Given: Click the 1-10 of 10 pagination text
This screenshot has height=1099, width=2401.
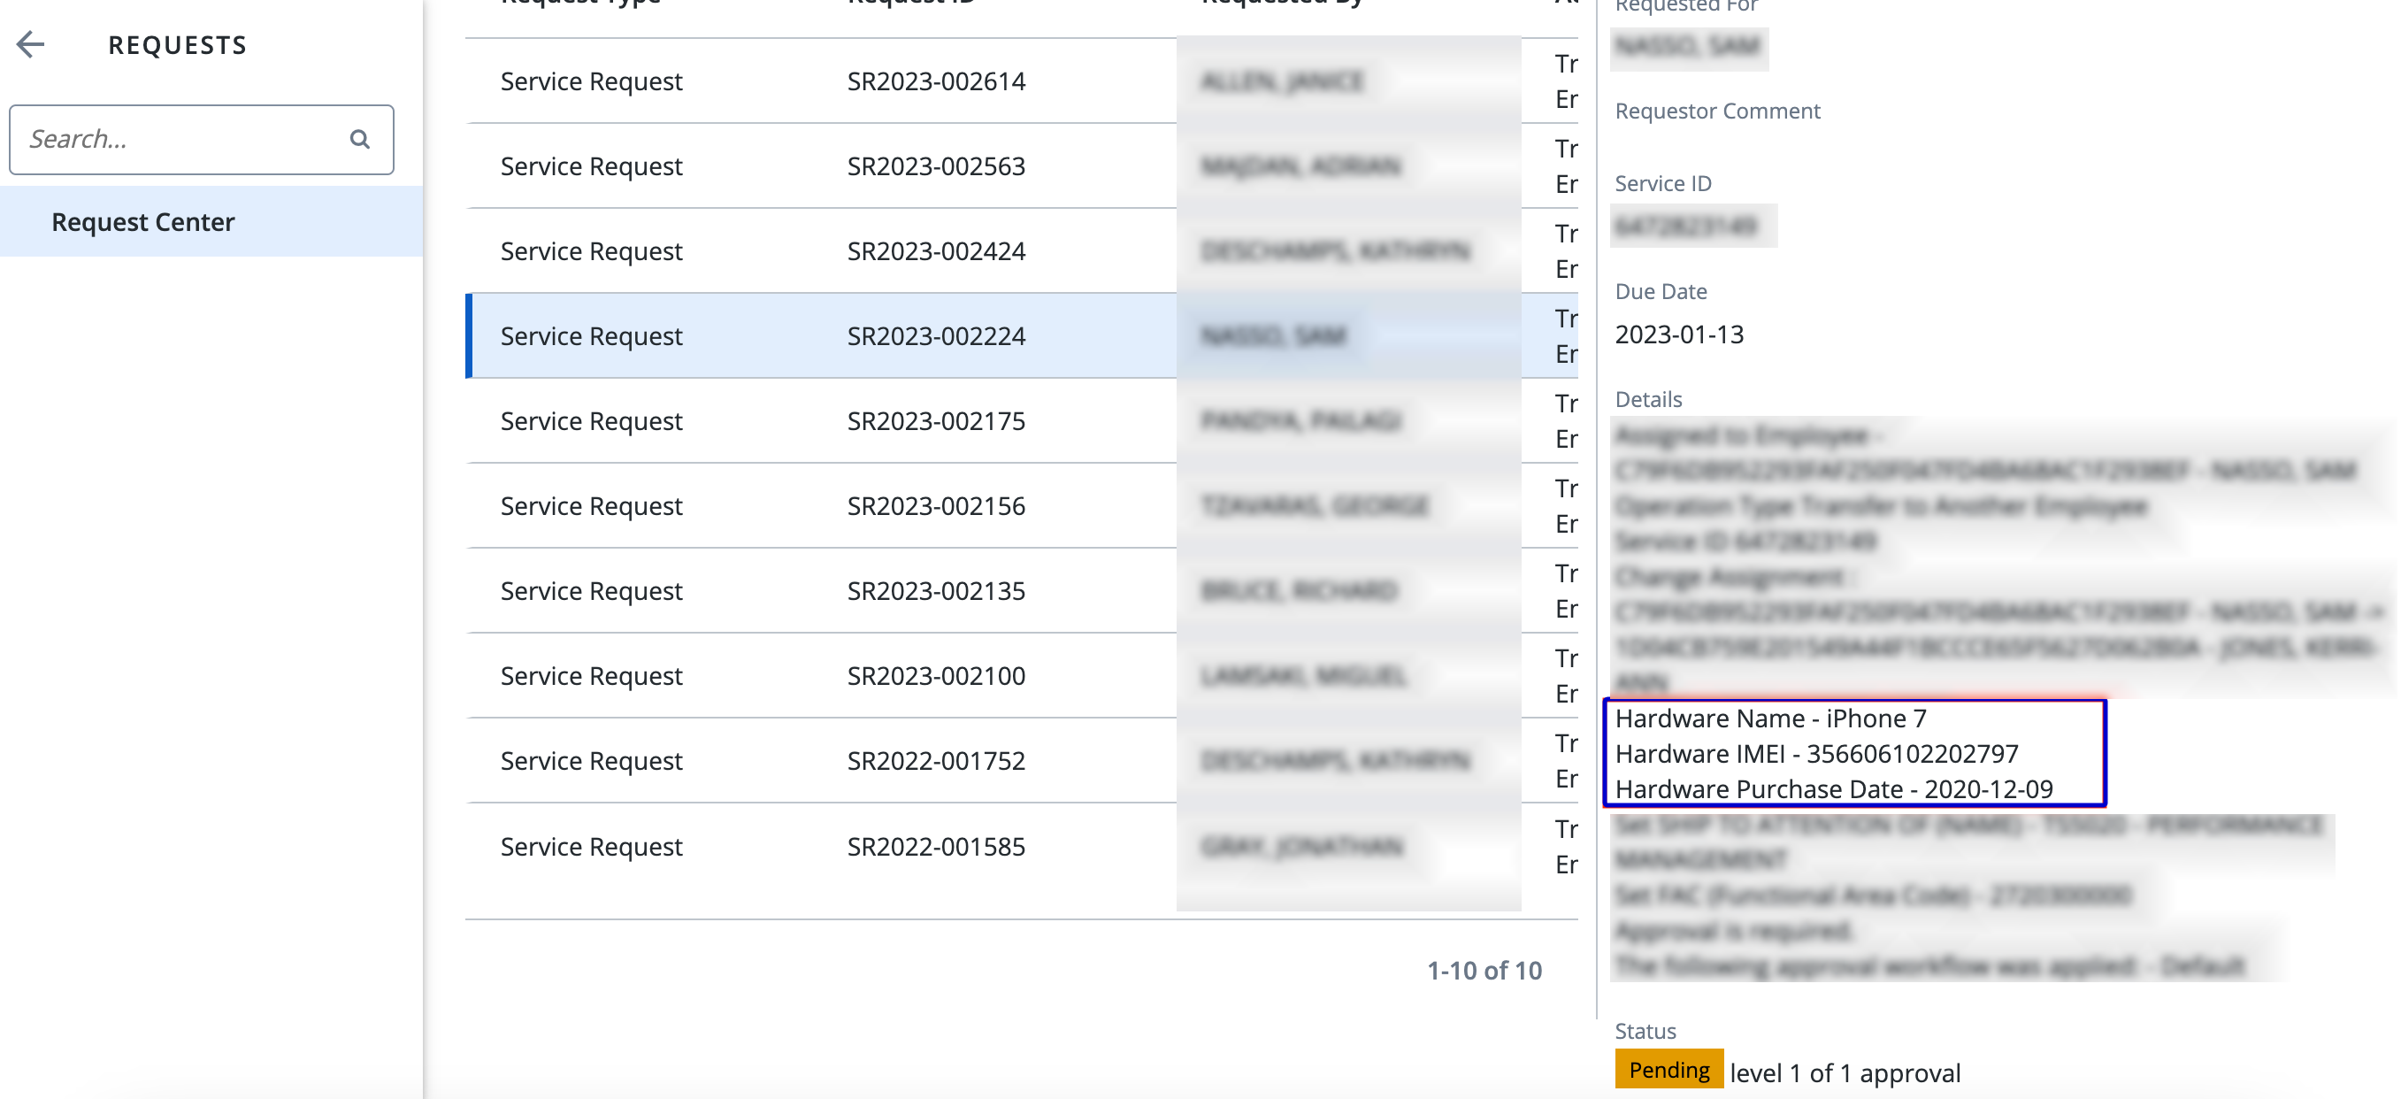Looking at the screenshot, I should [x=1484, y=971].
